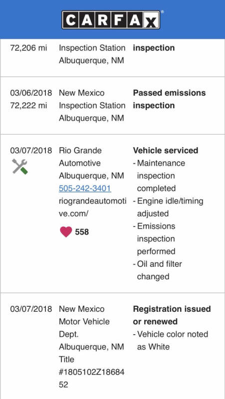Viewport: 225px width, 399px height.
Task: Click the Registration issued or renewed heading
Action: pyautogui.click(x=172, y=315)
